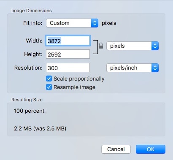Dismiss the dialog with Cancel
Screen dimensions: 173x160
pyautogui.click(x=116, y=149)
